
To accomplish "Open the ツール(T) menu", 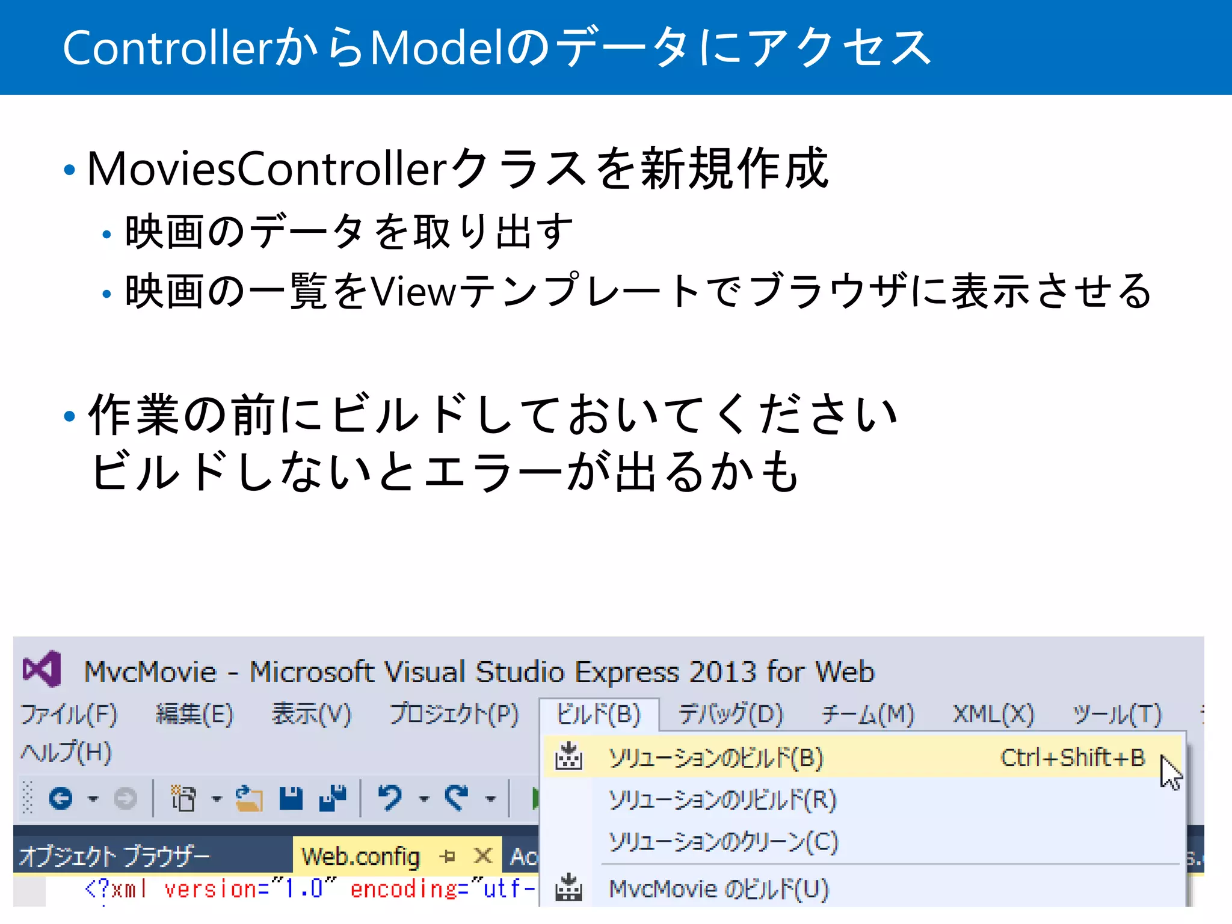I will click(x=1118, y=715).
